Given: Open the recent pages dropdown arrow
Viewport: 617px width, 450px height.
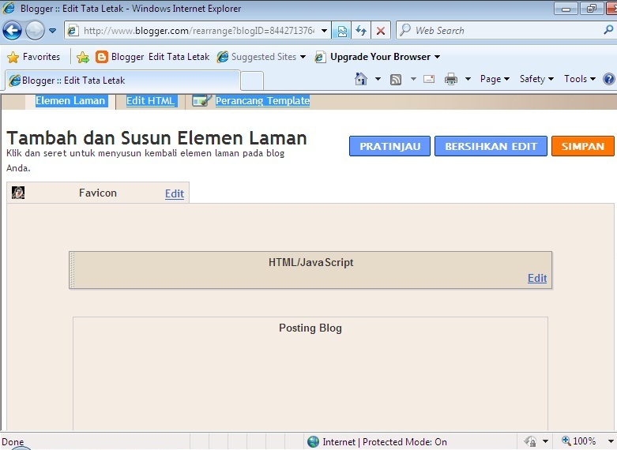Looking at the screenshot, I should [x=52, y=31].
